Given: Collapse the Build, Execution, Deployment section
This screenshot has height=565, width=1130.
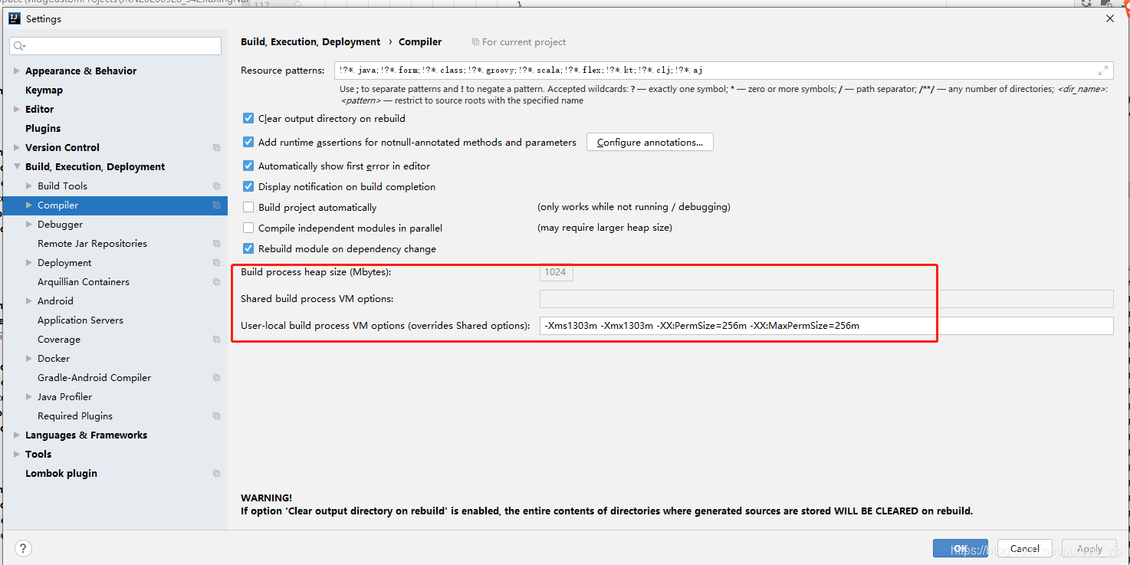Looking at the screenshot, I should click(16, 166).
